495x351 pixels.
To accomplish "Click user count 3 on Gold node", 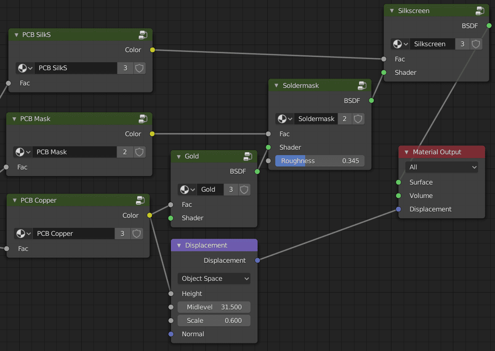I will point(231,190).
